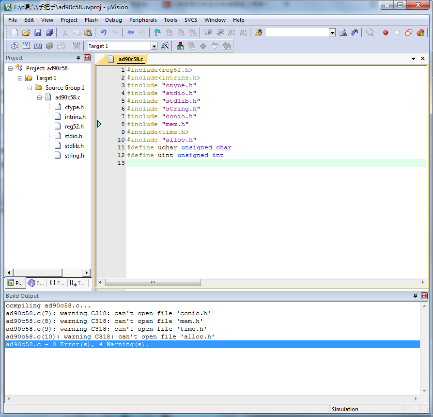Close the Build Output panel

tap(424, 296)
